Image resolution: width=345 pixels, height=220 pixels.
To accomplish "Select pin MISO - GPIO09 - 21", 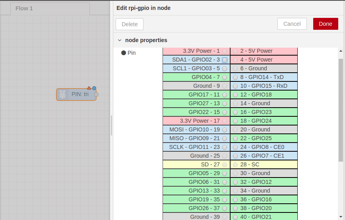I will (x=225, y=139).
